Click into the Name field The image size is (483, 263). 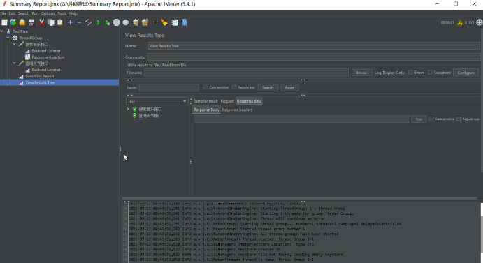314,46
